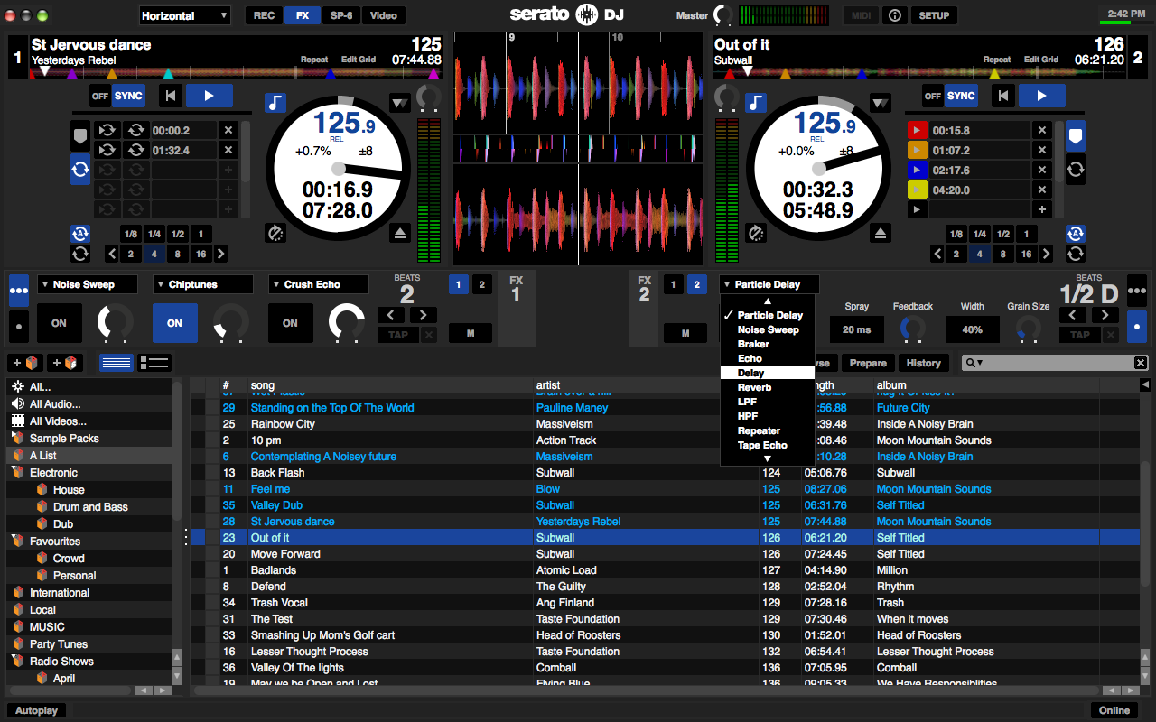Add new smart crate icon

click(64, 363)
